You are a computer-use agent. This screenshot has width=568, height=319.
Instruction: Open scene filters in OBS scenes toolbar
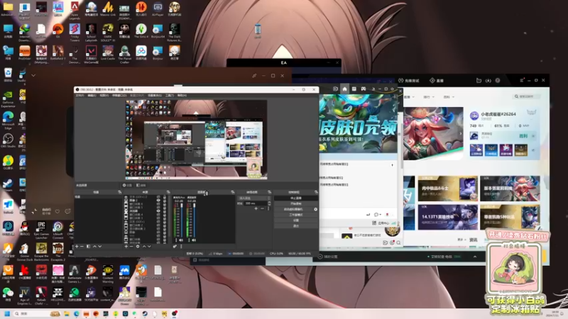click(88, 246)
